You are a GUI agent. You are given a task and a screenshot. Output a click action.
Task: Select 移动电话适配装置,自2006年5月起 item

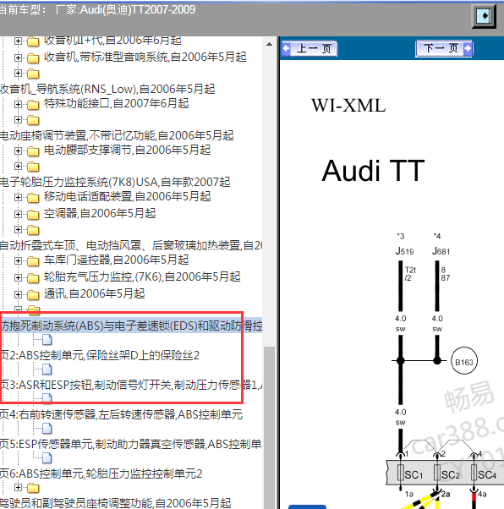point(128,197)
